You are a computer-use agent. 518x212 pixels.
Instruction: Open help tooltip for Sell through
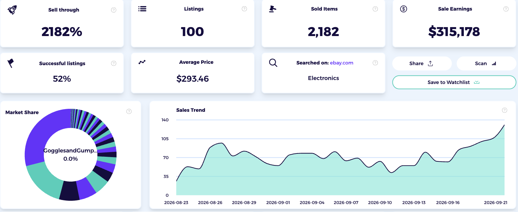coord(114,10)
